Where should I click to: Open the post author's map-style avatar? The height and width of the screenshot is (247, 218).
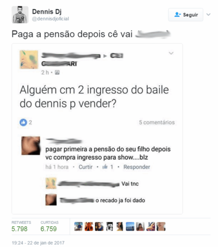29,60
